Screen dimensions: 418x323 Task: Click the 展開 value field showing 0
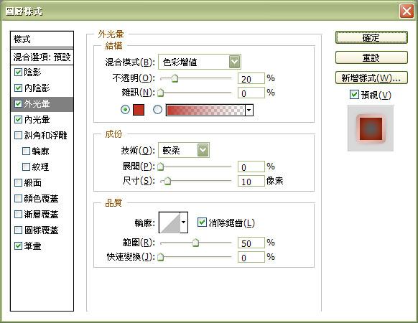[251, 167]
